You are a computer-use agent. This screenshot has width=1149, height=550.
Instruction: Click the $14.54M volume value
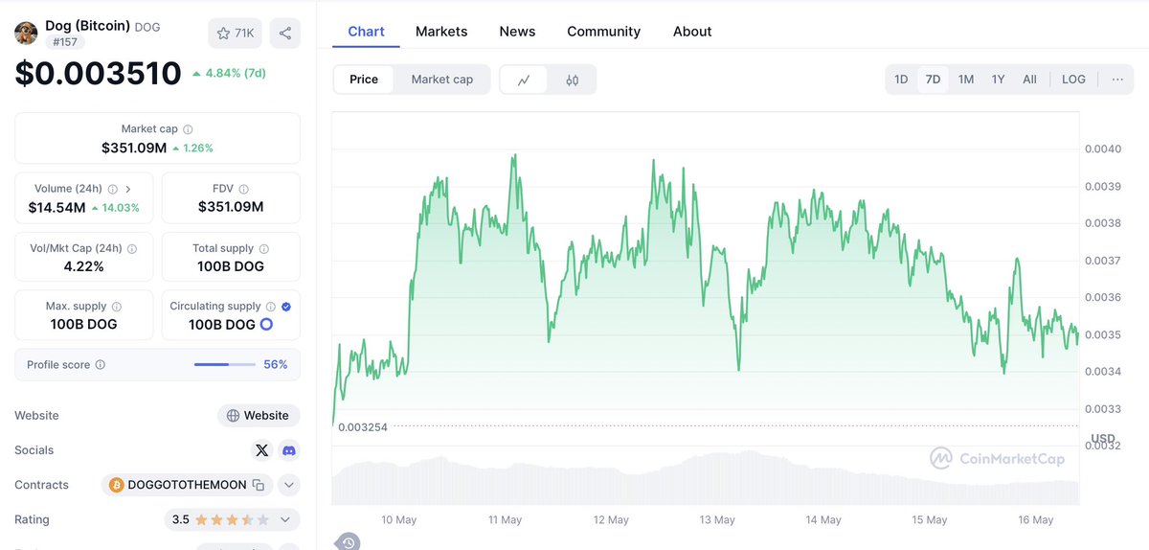click(x=56, y=208)
